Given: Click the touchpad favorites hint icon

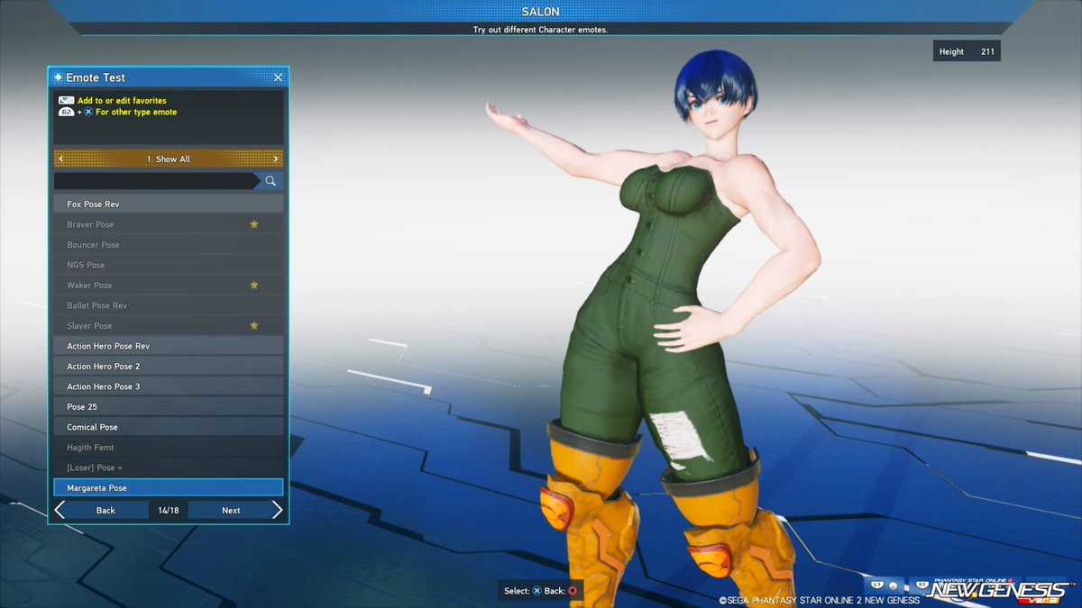Looking at the screenshot, I should [x=67, y=101].
